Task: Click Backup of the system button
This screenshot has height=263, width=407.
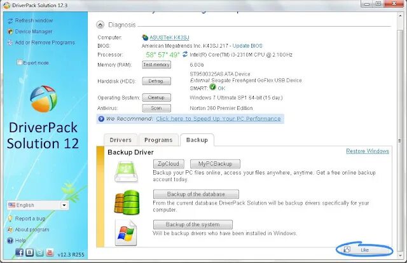Action: [x=193, y=225]
